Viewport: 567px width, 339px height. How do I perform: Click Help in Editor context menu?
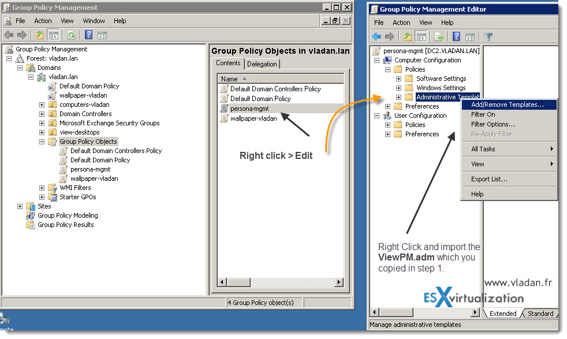pyautogui.click(x=509, y=194)
